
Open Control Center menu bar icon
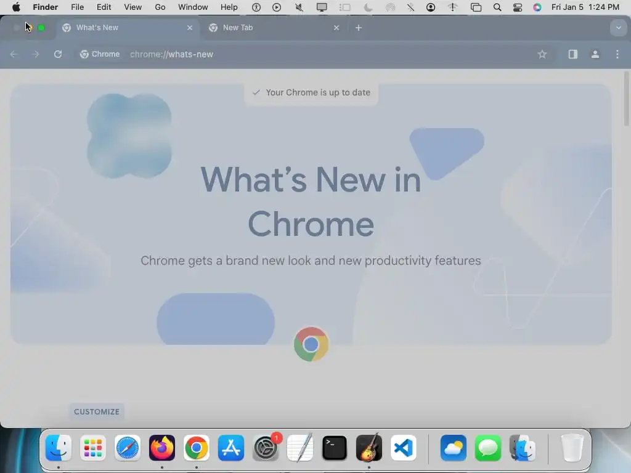(x=518, y=7)
